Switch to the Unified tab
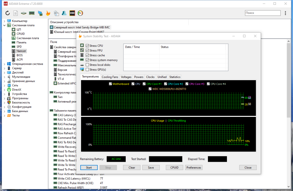 [x=162, y=77]
